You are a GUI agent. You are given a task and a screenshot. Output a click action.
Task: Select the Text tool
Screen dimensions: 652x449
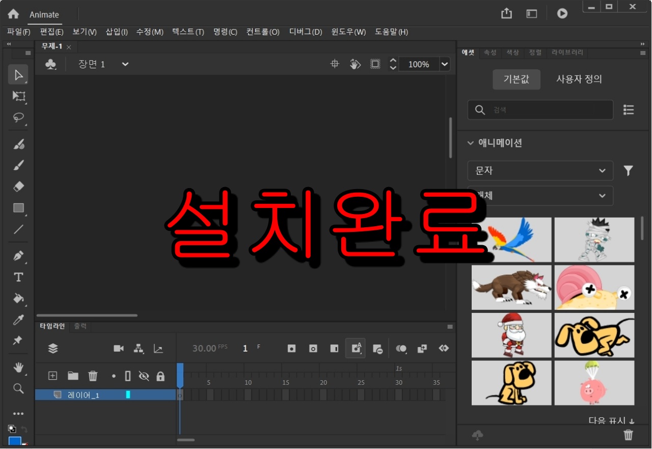pos(18,277)
